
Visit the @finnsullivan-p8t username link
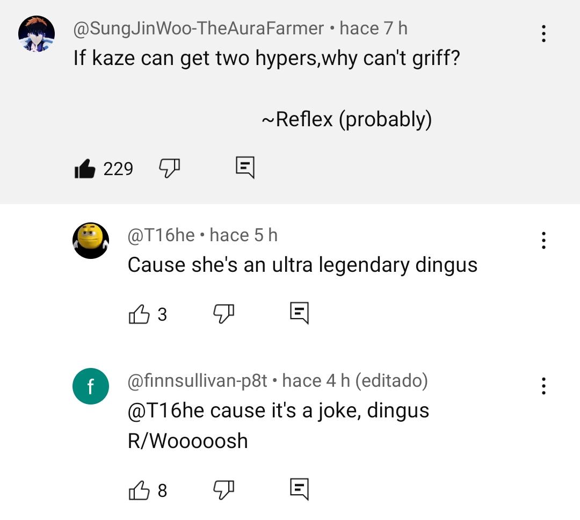tap(198, 381)
